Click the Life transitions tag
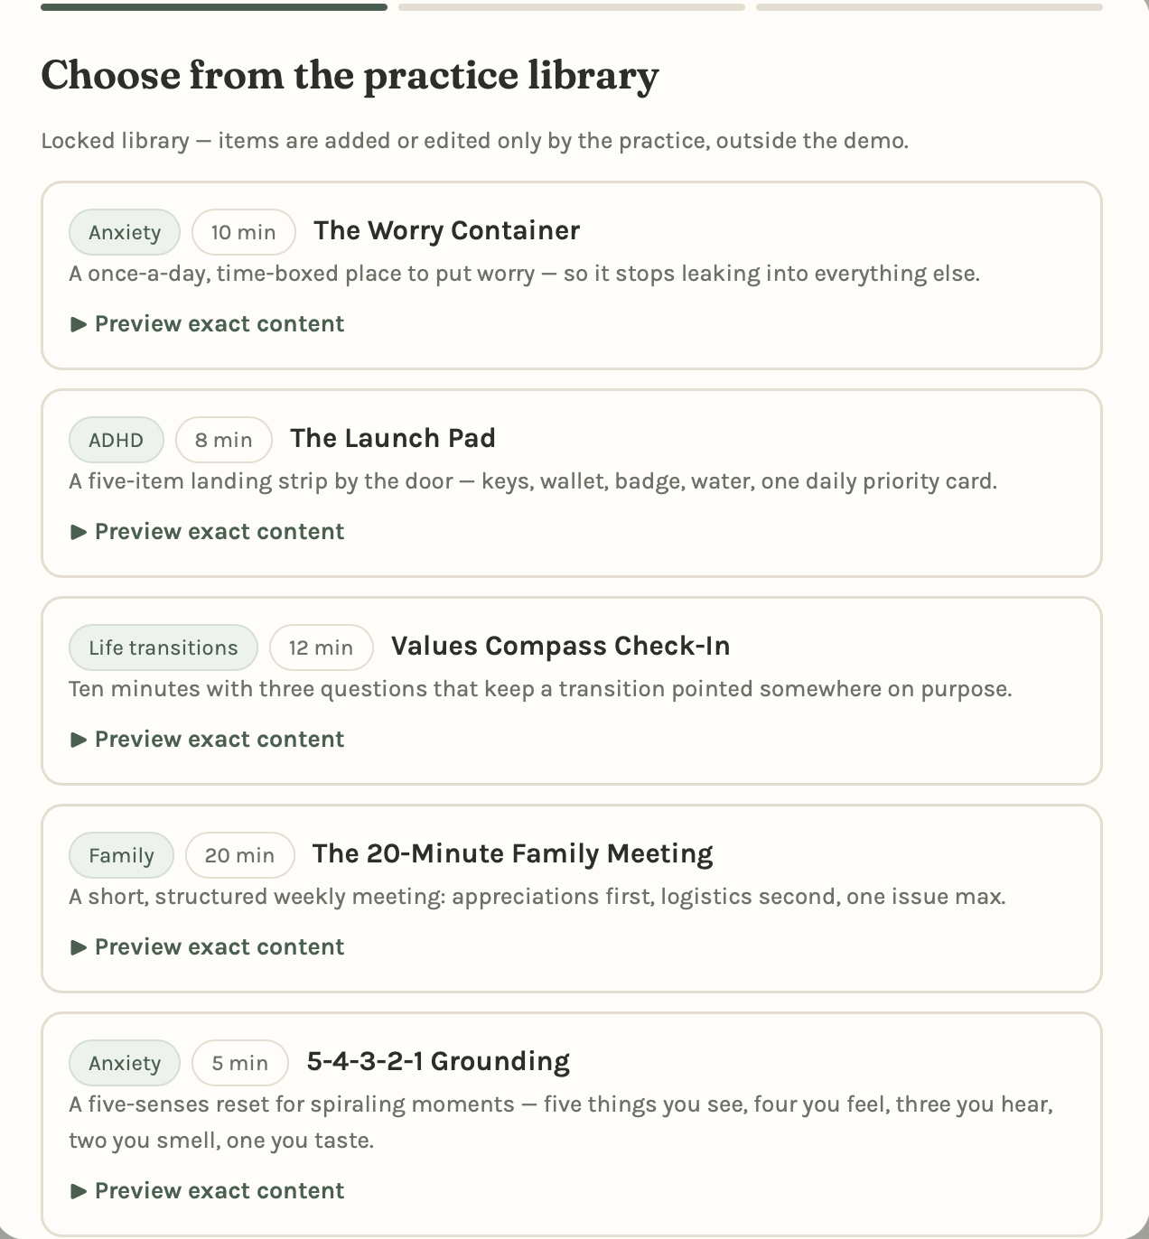The image size is (1149, 1239). pos(163,647)
